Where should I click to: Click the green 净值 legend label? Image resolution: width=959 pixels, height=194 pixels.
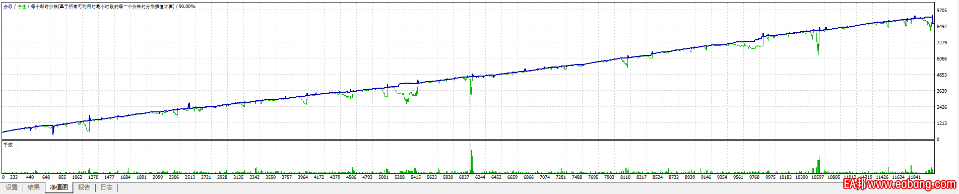click(x=22, y=7)
